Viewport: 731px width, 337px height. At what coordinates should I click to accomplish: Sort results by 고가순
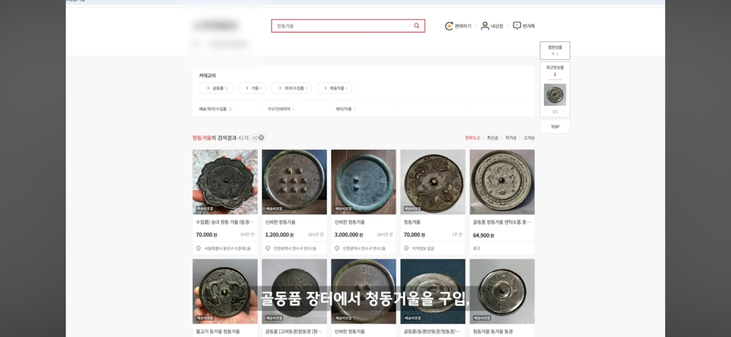click(529, 138)
